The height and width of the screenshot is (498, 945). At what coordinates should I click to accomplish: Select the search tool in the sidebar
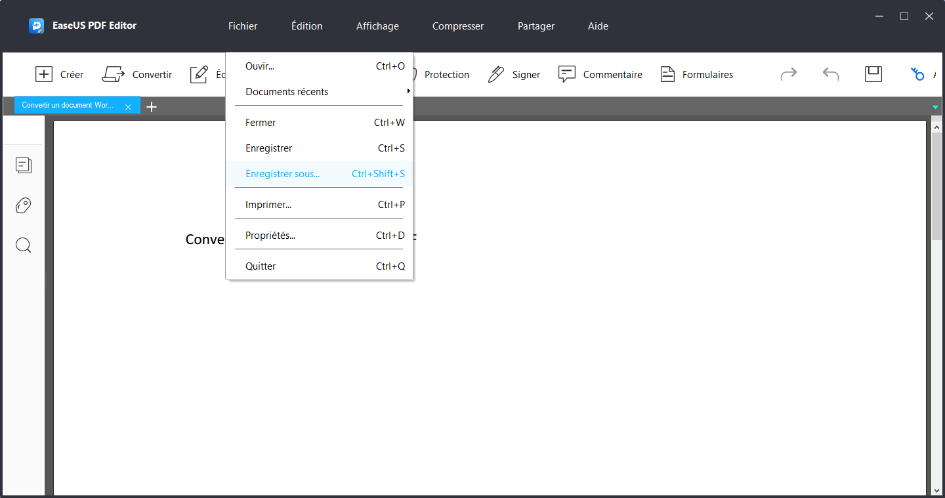[x=23, y=245]
